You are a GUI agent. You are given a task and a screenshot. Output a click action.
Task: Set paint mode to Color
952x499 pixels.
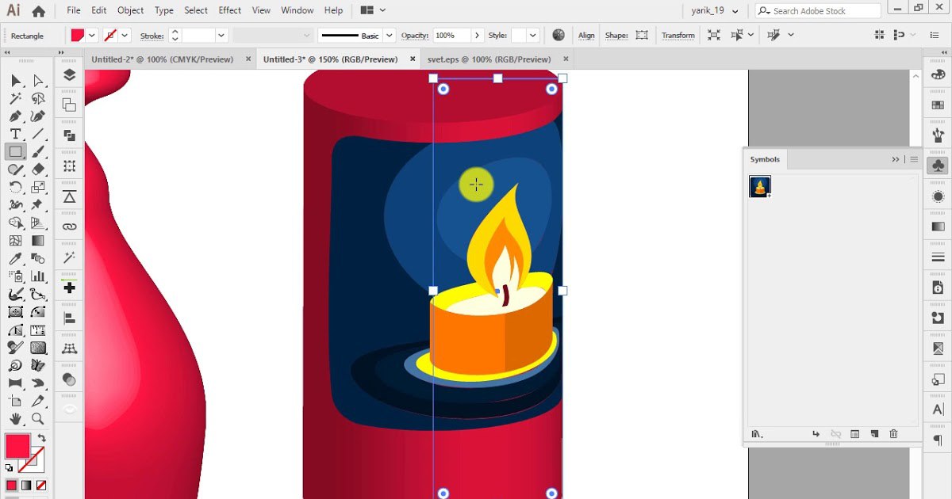point(12,485)
